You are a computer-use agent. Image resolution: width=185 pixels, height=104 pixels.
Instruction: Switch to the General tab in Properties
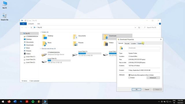pos(121,43)
